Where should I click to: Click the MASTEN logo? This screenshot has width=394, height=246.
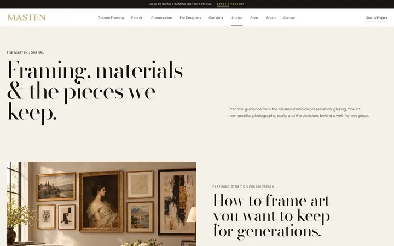point(26,17)
